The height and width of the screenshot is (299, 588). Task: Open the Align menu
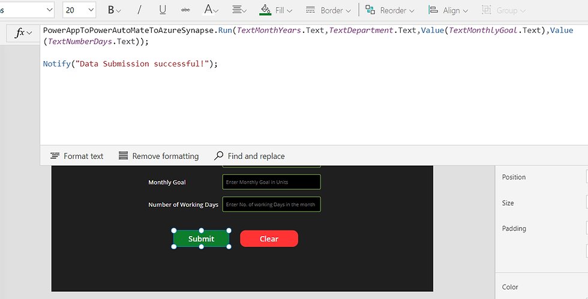[x=448, y=10]
